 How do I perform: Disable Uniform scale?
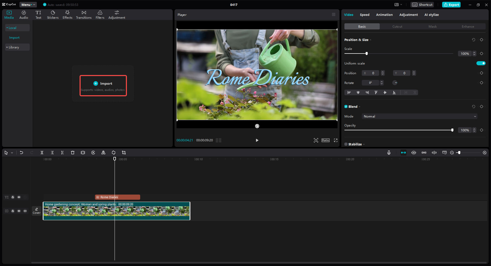[x=481, y=63]
